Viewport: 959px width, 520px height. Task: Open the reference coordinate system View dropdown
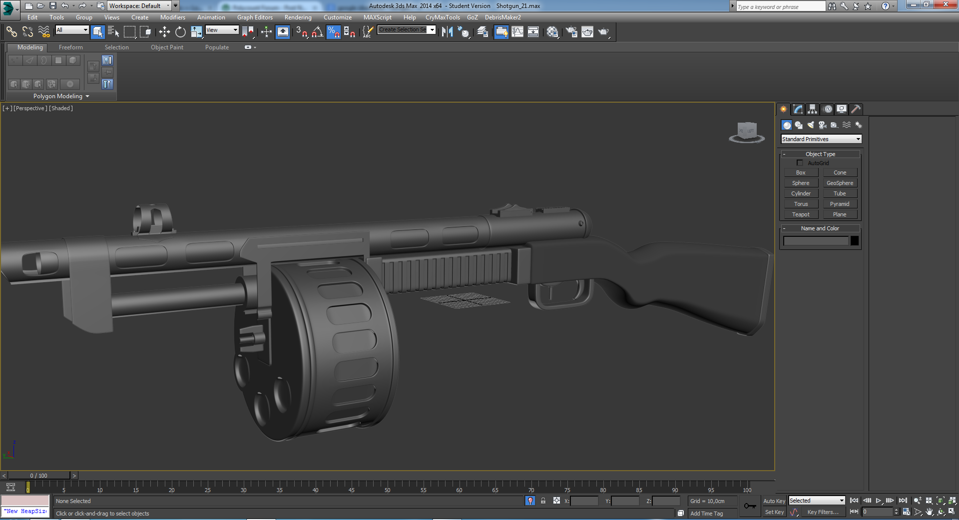pyautogui.click(x=222, y=30)
